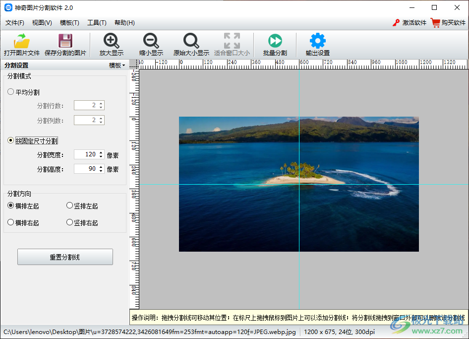Select the average split radio button

(11, 92)
